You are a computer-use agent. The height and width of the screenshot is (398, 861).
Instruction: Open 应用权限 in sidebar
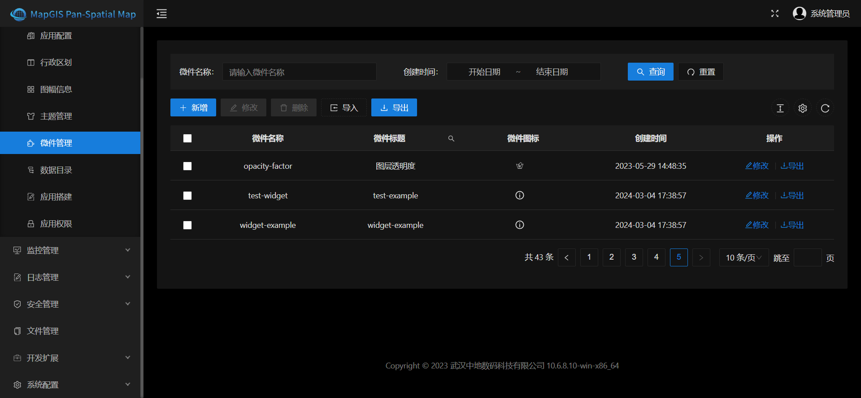(70, 223)
